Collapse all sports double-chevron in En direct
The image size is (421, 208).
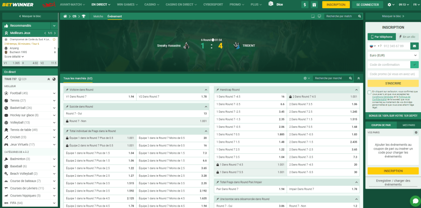click(49, 79)
